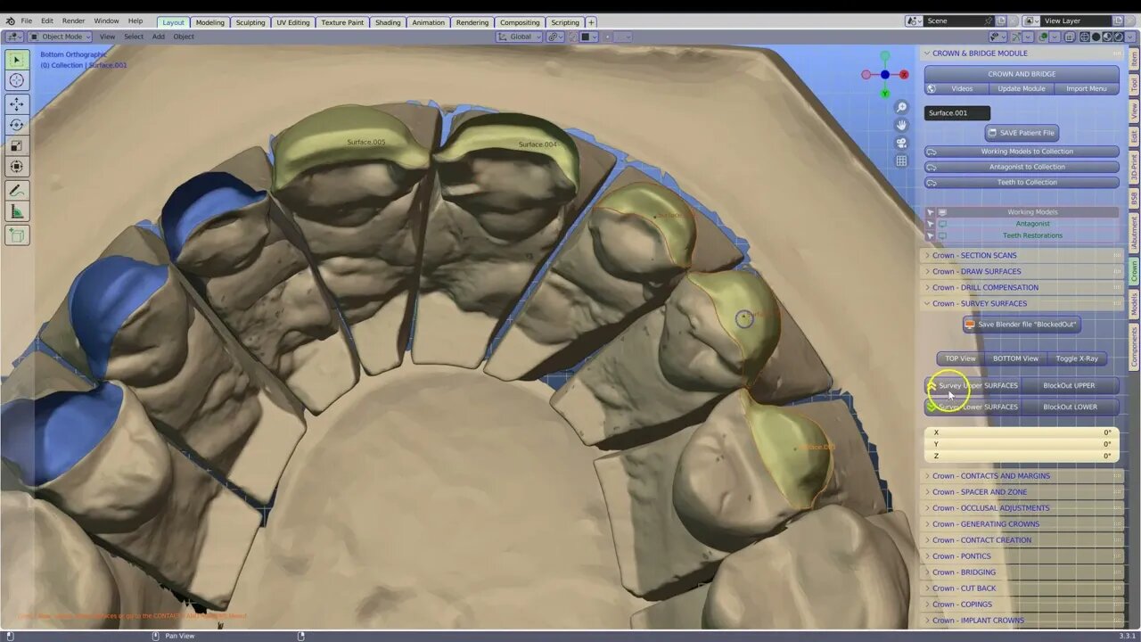Enable material preview shading

coord(1106,37)
